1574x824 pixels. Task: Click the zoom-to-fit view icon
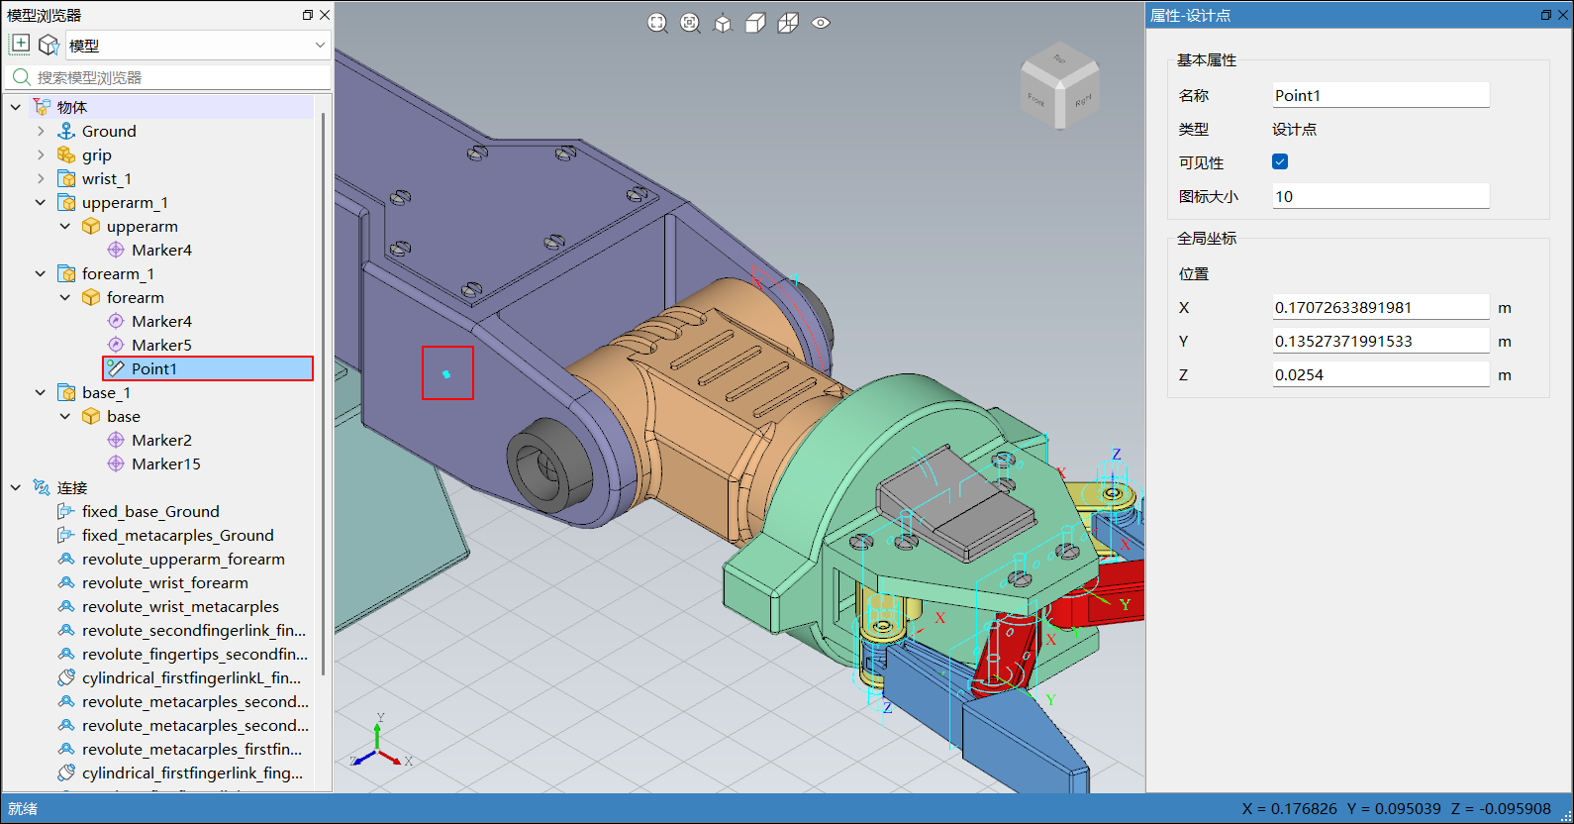coord(657,23)
